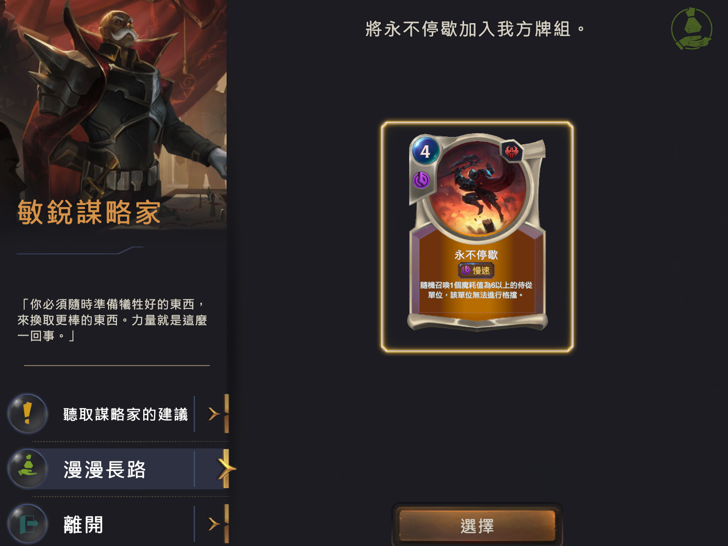Viewport: 728px width, 546px height.
Task: Click the red Noxus region emblem on card
Action: click(511, 152)
